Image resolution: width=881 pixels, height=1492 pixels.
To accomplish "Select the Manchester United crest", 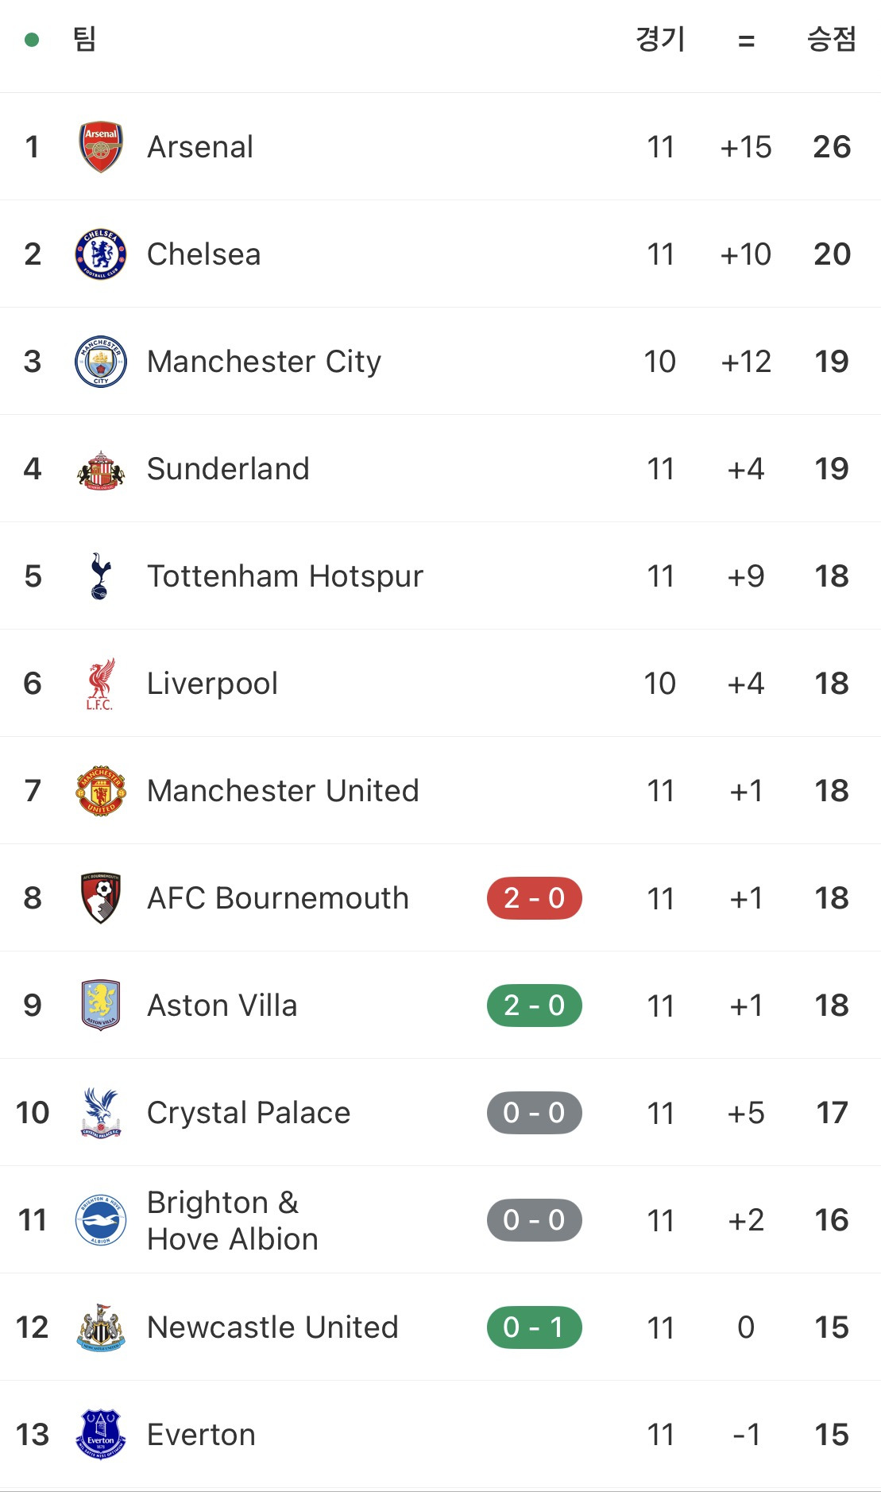I will click(x=101, y=791).
